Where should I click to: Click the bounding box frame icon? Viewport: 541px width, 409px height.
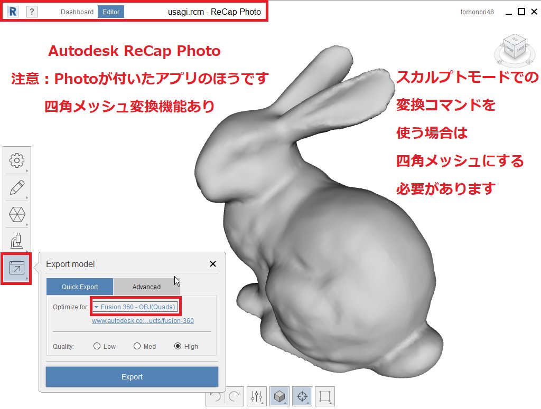point(325,396)
